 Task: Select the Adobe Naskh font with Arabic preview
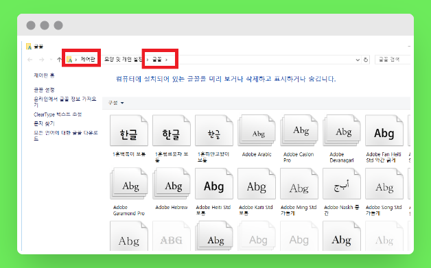(x=342, y=192)
